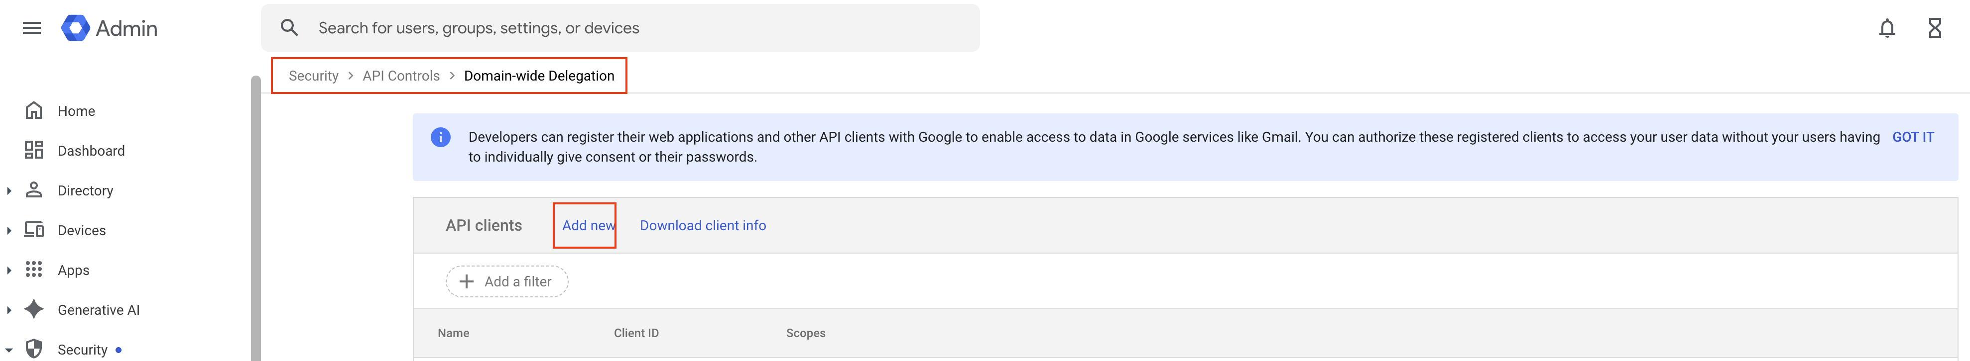Click Download client info
Screen dimensions: 1970x361
702,225
